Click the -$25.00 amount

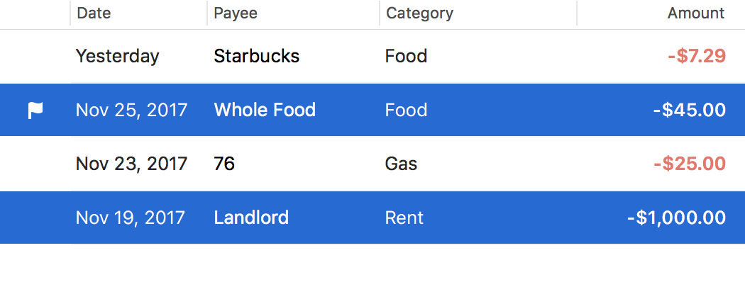pyautogui.click(x=690, y=164)
